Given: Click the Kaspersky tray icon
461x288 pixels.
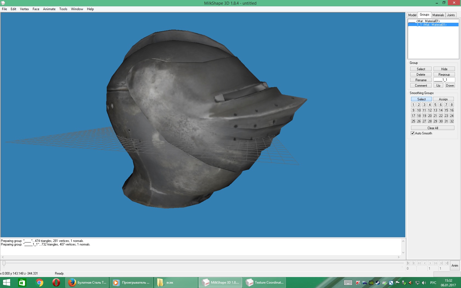Looking at the screenshot, I should pyautogui.click(x=358, y=283).
